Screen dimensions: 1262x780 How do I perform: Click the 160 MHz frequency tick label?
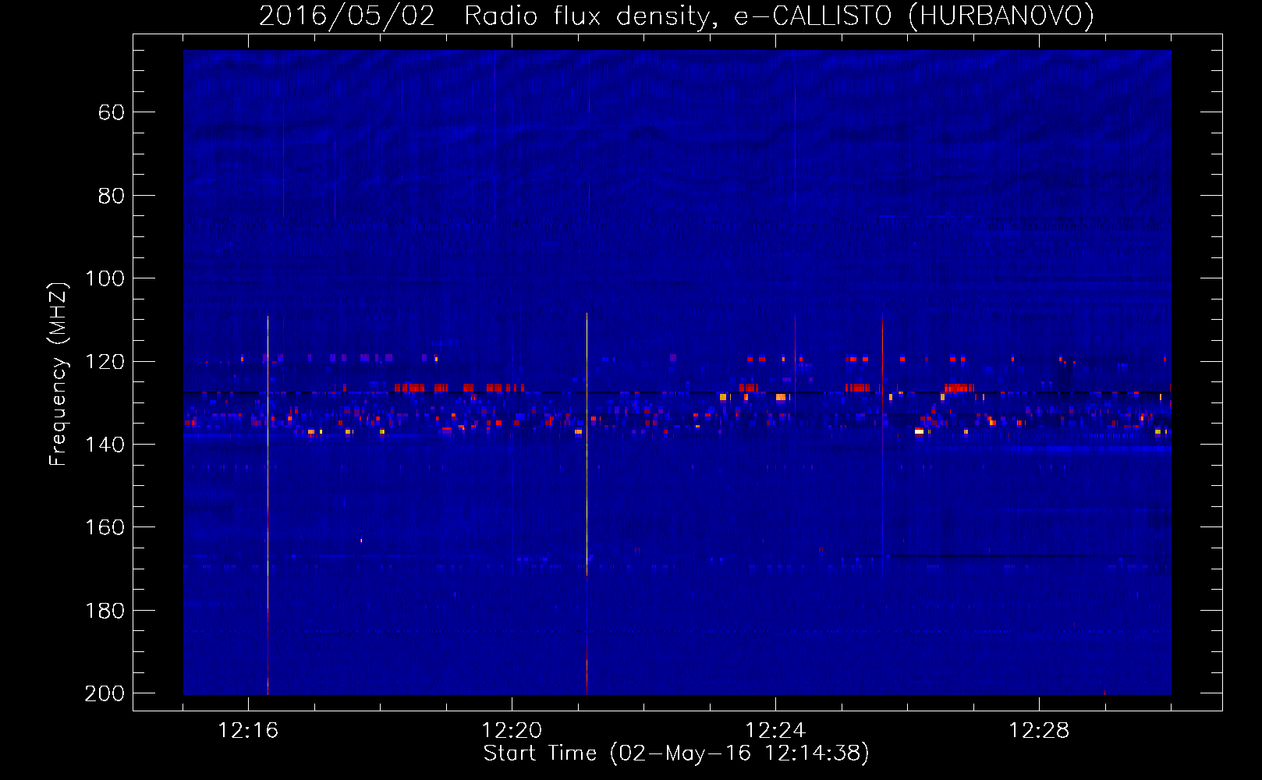coord(105,527)
